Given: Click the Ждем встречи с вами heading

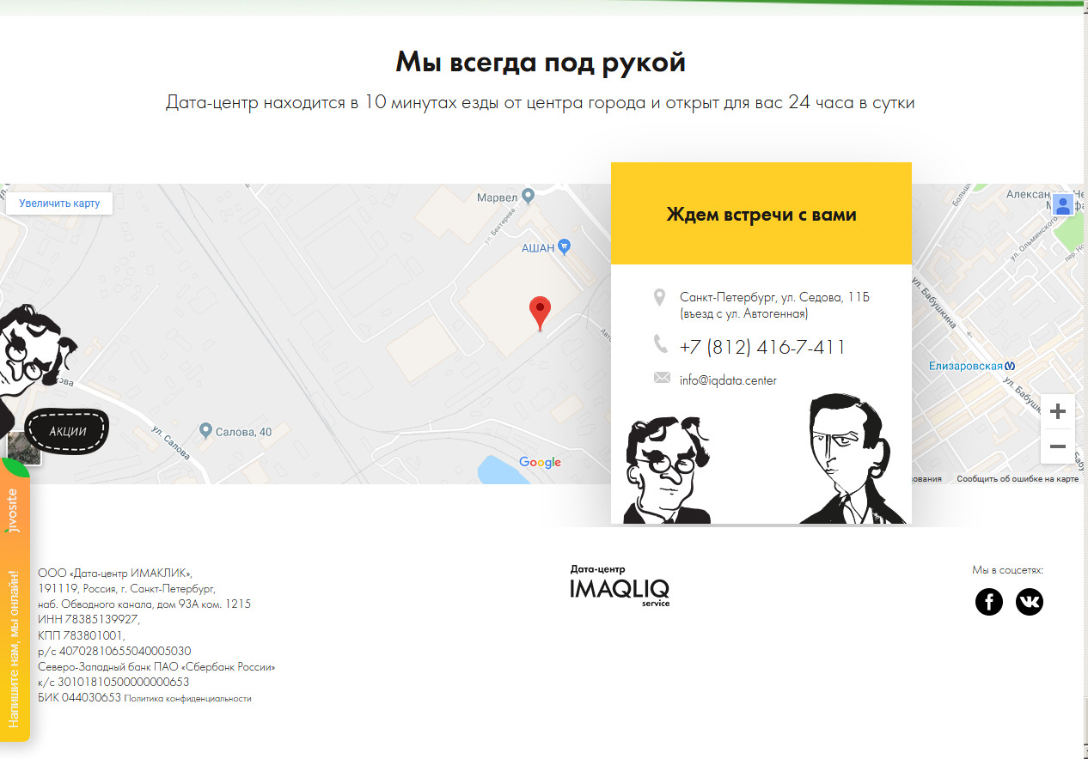Looking at the screenshot, I should 761,215.
